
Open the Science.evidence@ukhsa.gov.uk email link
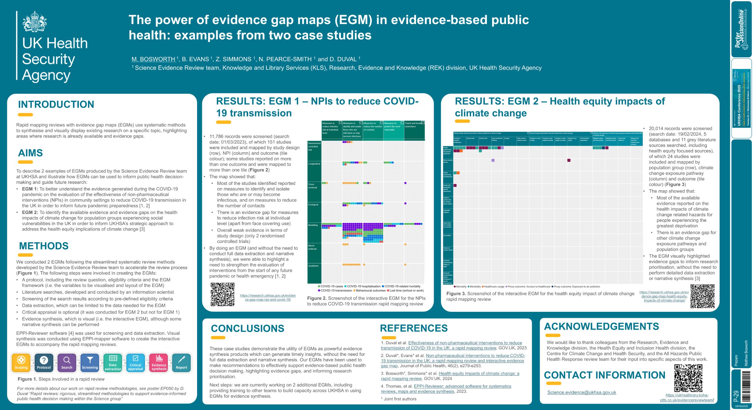click(581, 392)
